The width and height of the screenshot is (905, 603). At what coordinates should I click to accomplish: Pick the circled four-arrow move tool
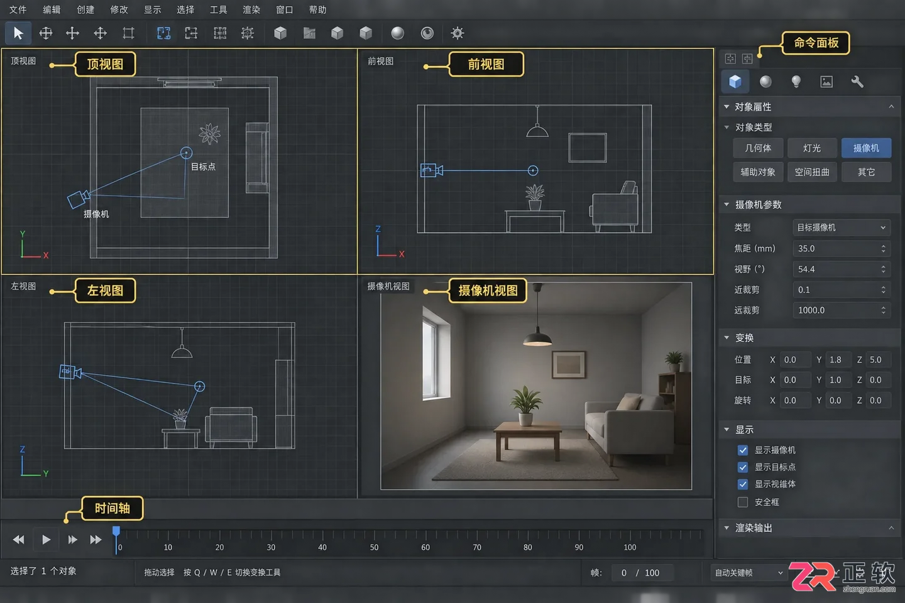point(46,33)
